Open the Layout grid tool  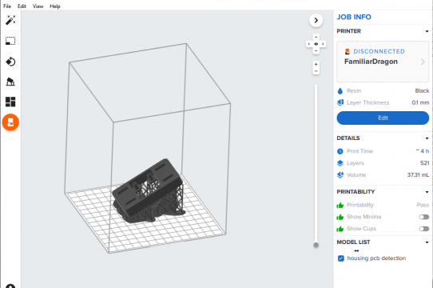[10, 102]
